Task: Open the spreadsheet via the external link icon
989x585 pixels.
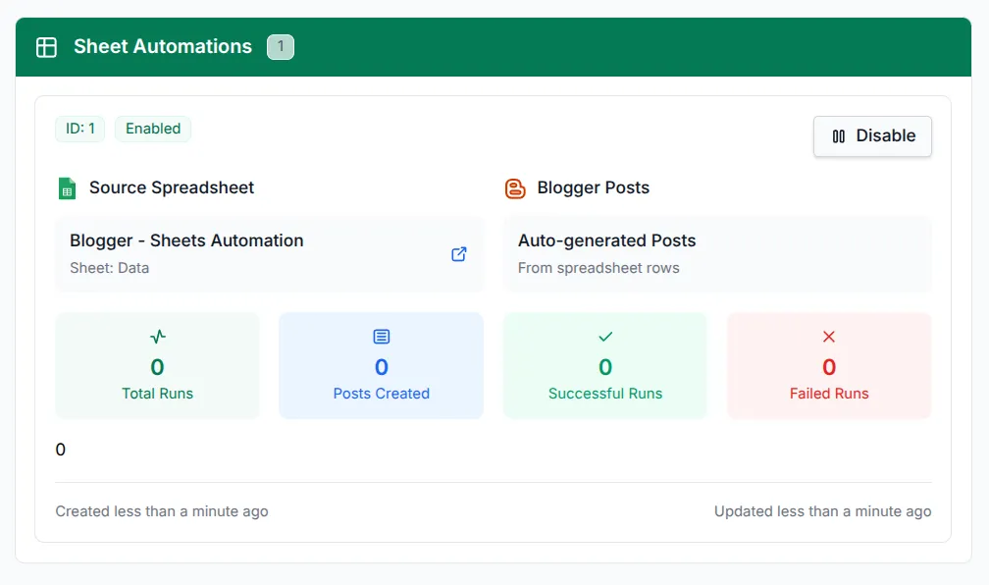Action: tap(458, 253)
